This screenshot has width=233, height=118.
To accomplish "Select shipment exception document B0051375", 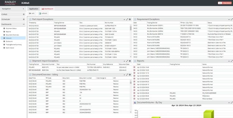I will click(x=80, y=67).
